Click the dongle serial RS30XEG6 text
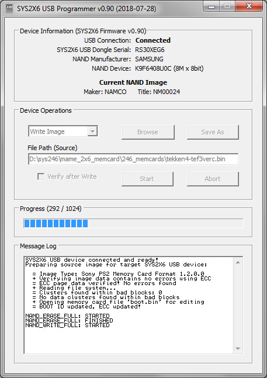The height and width of the screenshot is (378, 267). point(150,50)
